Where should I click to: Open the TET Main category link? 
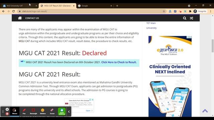[x=151, y=23]
